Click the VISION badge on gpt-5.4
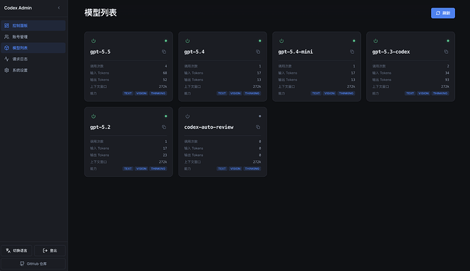 235,93
